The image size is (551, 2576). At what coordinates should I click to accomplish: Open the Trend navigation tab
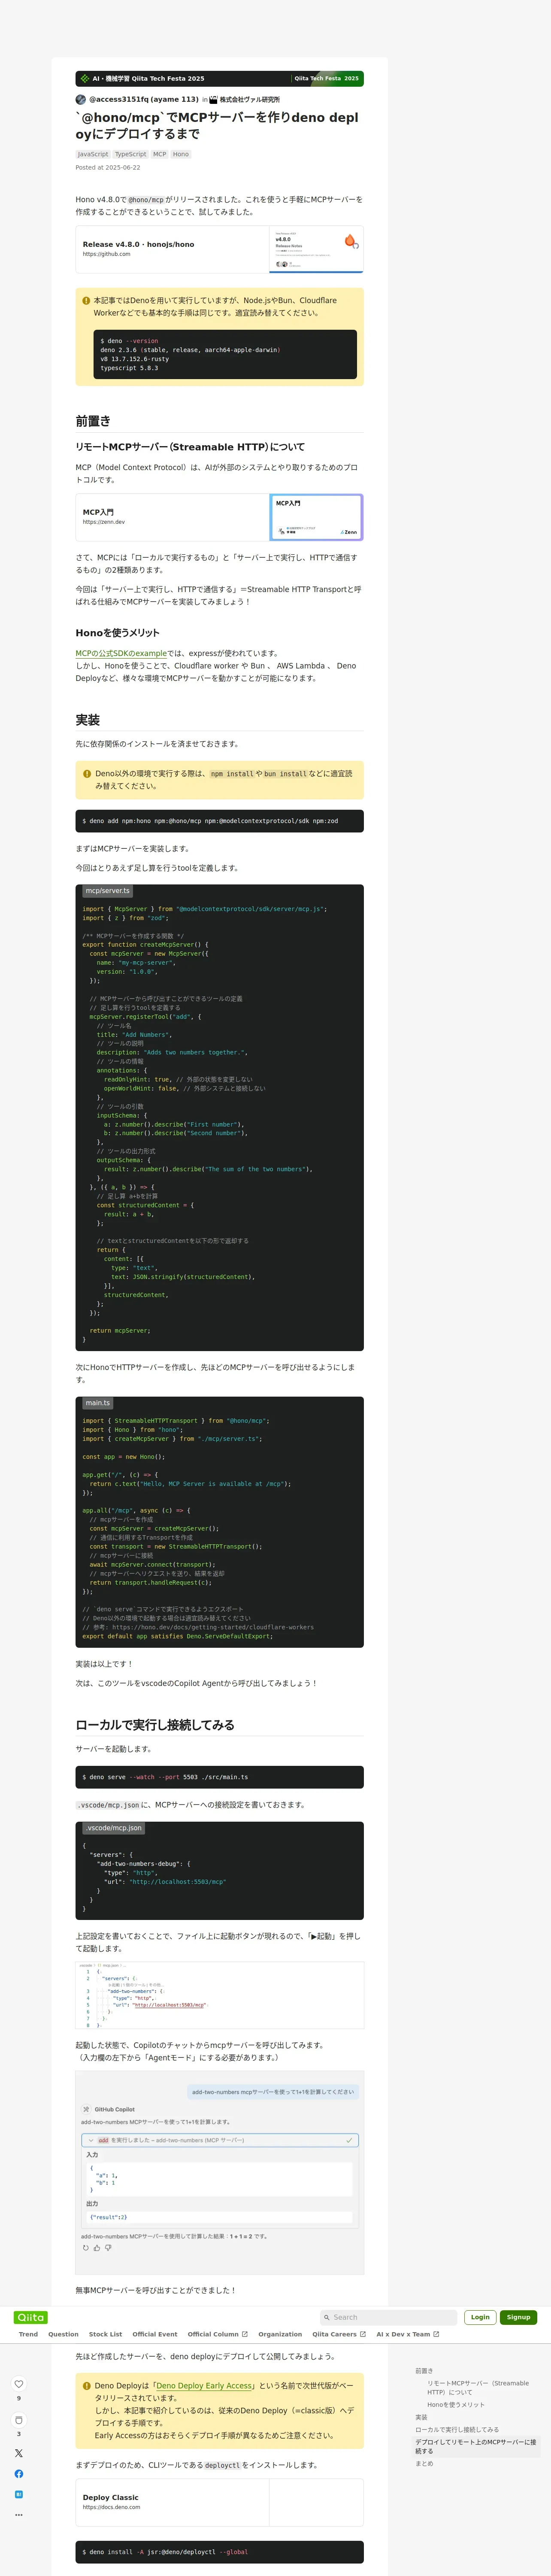pos(28,2334)
